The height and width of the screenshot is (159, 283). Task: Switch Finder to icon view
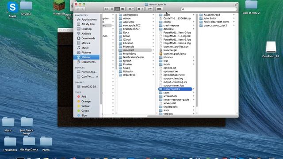tap(106, 9)
